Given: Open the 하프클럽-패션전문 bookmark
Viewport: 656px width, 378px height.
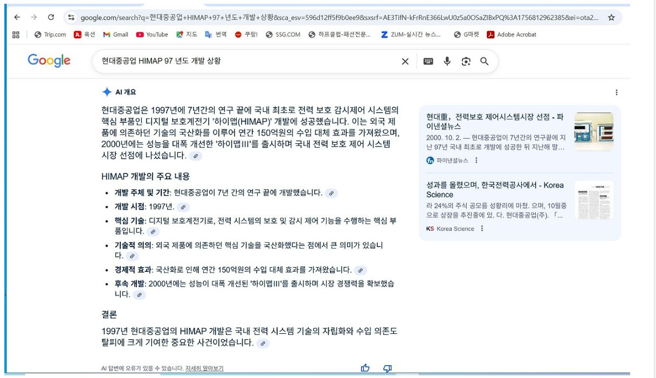Looking at the screenshot, I should tap(340, 34).
